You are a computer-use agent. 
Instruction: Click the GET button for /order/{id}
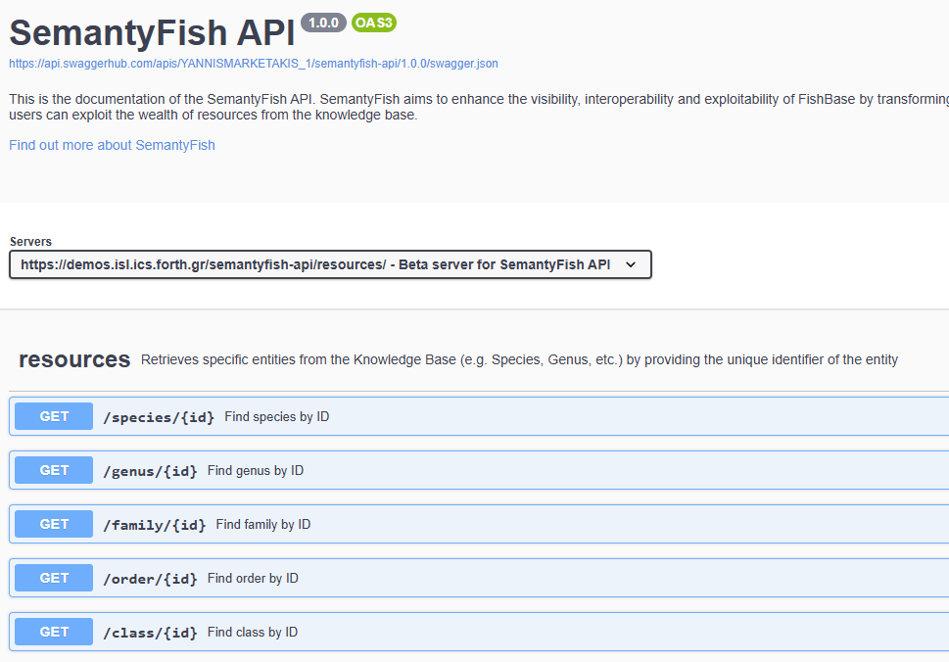[54, 578]
